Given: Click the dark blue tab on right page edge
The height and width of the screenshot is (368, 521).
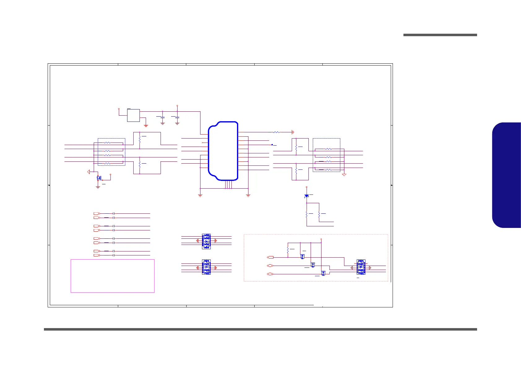Looking at the screenshot, I should (506, 175).
